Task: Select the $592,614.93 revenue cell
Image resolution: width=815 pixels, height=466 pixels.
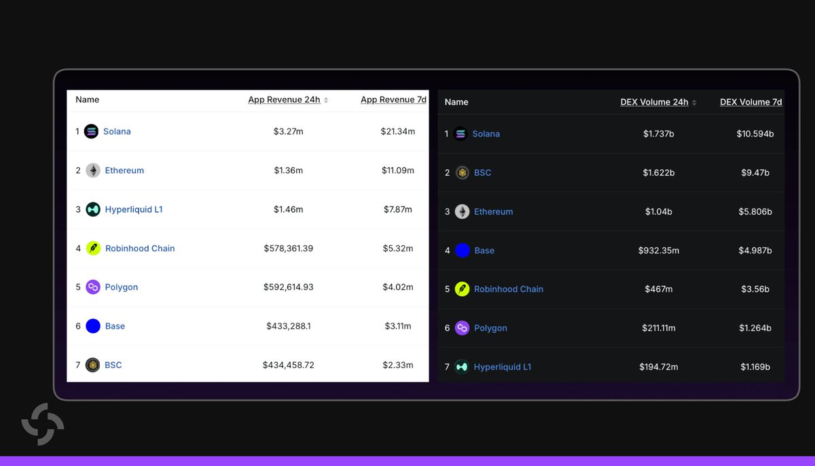Action: pos(289,287)
